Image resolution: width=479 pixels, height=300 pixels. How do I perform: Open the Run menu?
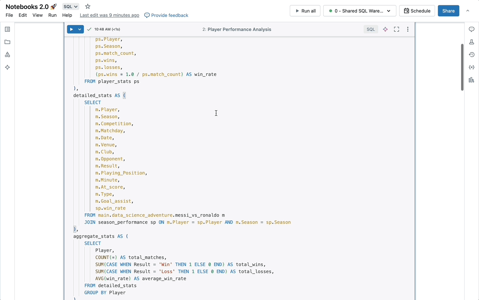coord(52,15)
